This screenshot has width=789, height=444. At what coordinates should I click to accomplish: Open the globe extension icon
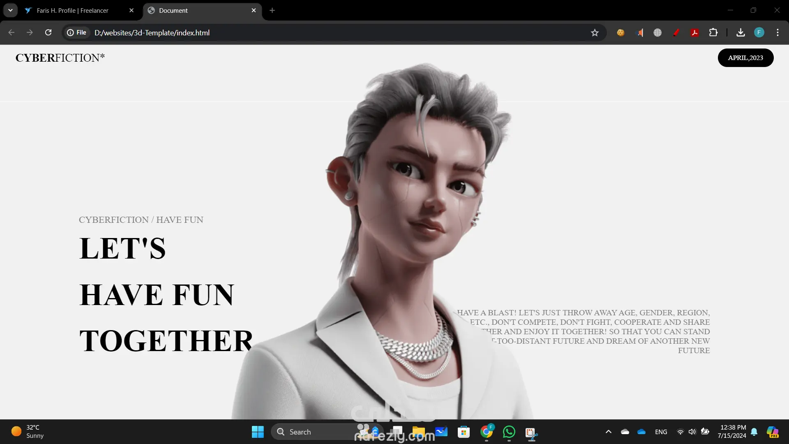[657, 33]
